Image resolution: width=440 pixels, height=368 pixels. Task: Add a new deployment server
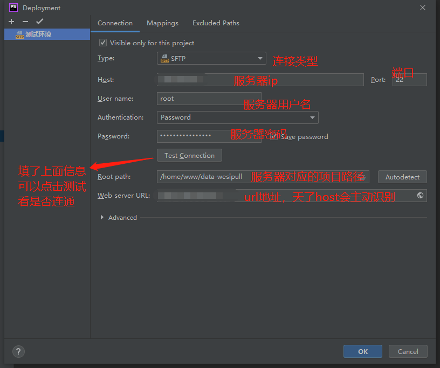(11, 22)
